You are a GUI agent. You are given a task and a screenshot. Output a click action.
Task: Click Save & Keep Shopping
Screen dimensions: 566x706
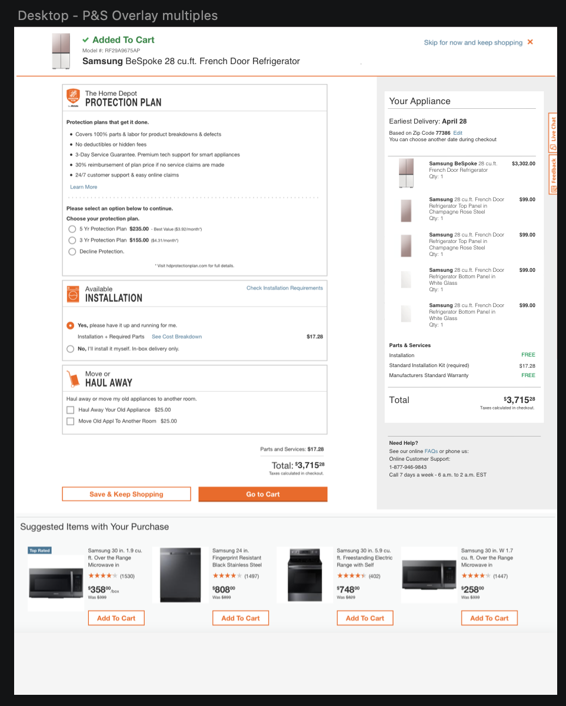[x=126, y=494]
